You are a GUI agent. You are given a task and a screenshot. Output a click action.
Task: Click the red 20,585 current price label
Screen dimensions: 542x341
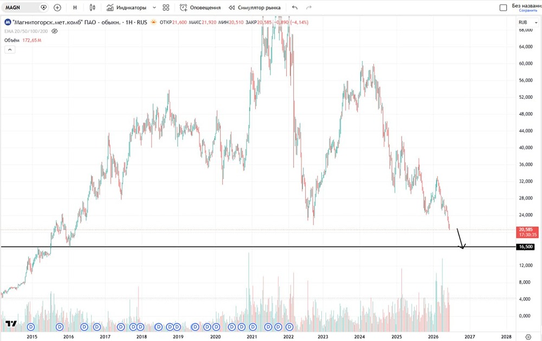527,231
